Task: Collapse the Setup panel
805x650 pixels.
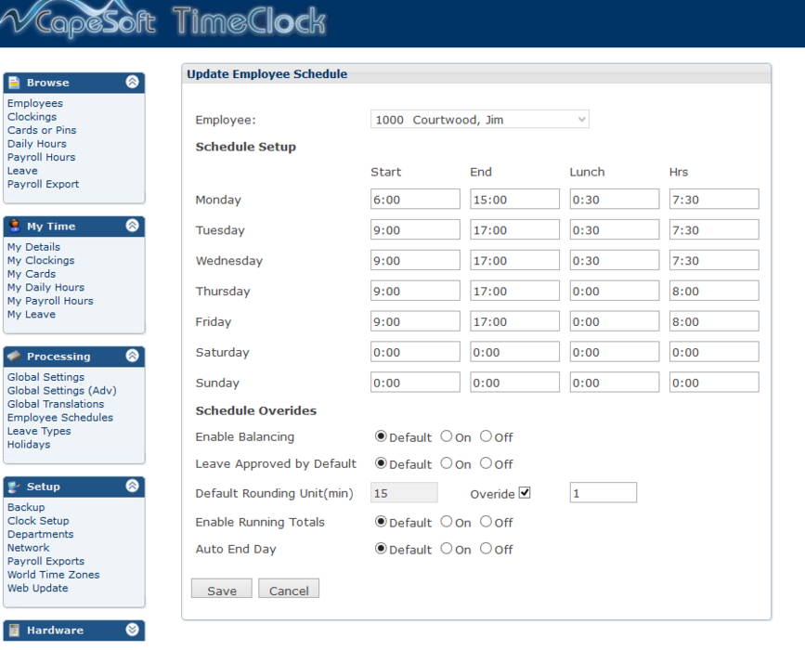Action: (x=133, y=486)
